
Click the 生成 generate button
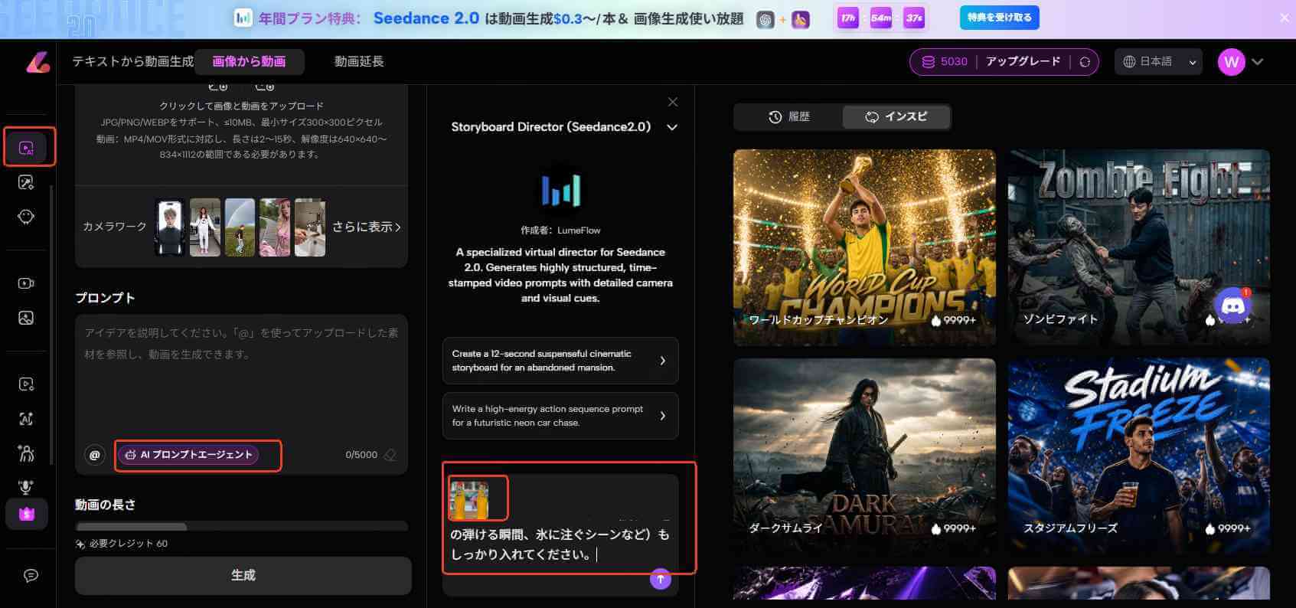[x=243, y=575]
